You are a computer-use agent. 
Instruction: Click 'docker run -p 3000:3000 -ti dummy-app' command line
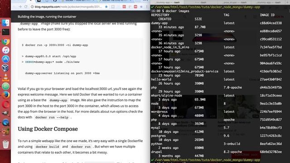tap(55, 45)
